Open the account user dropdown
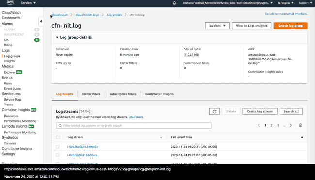 tap(228, 3)
